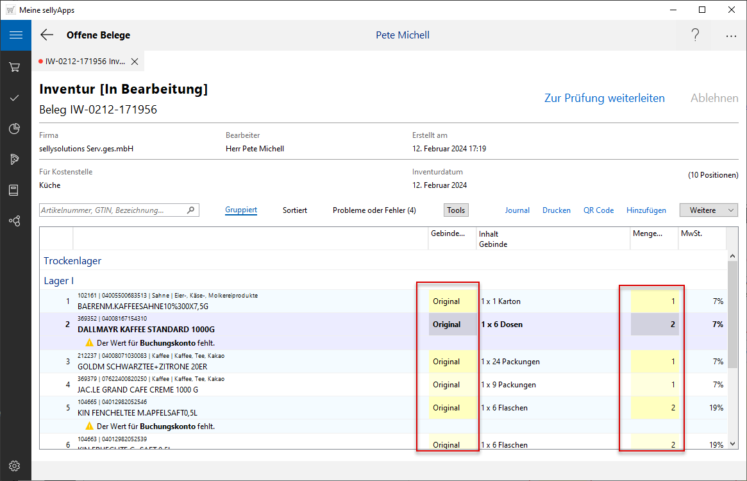Click the Tools button
The image size is (747, 481).
point(456,210)
